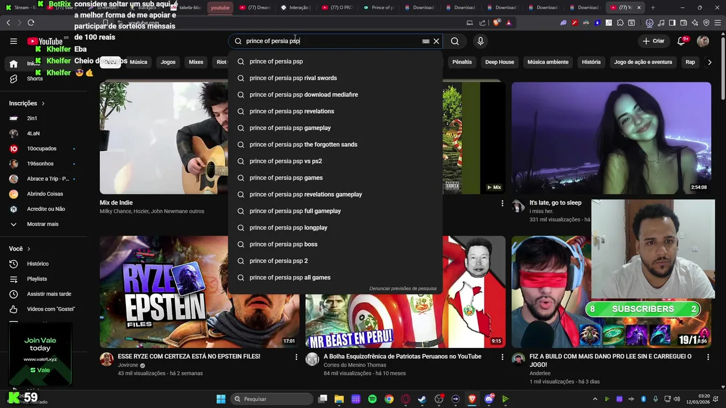Open browser downloads icon
The image size is (726, 408).
click(x=649, y=23)
